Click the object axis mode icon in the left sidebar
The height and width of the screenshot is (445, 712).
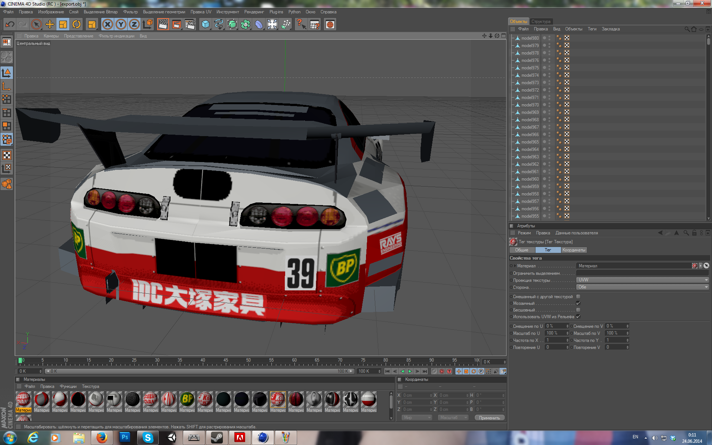(x=7, y=86)
